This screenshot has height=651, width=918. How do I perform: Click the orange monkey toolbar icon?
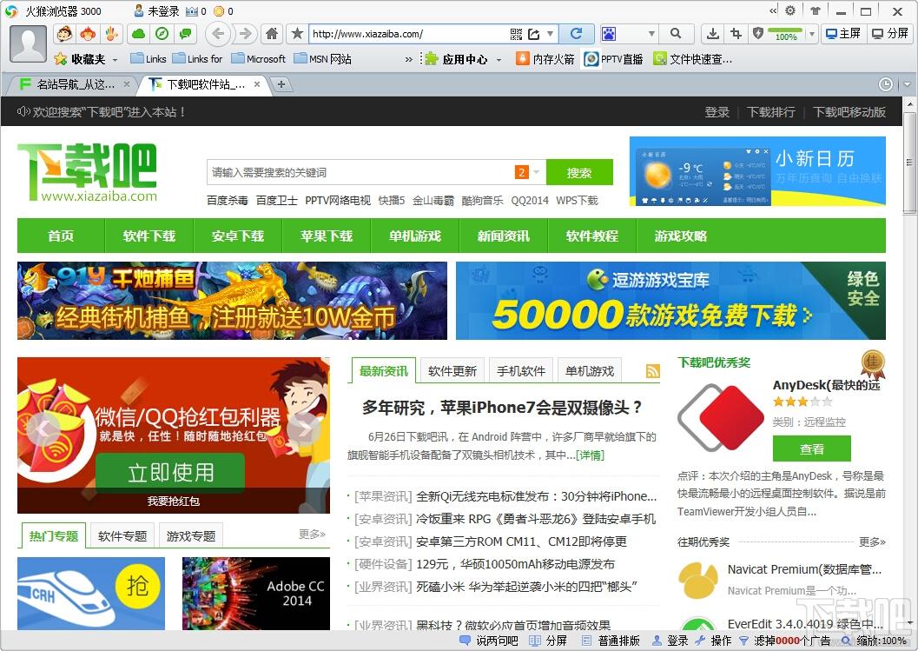[88, 34]
